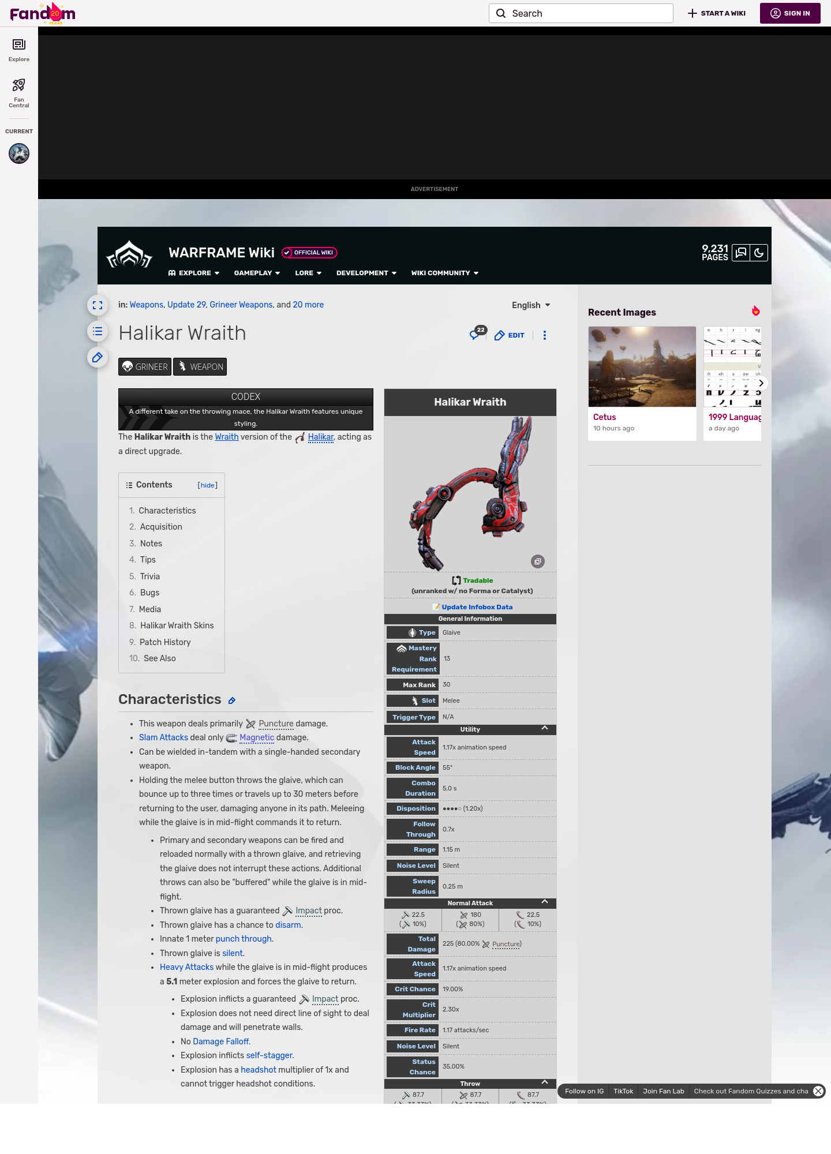Open the Heavy Attacks link

click(186, 967)
